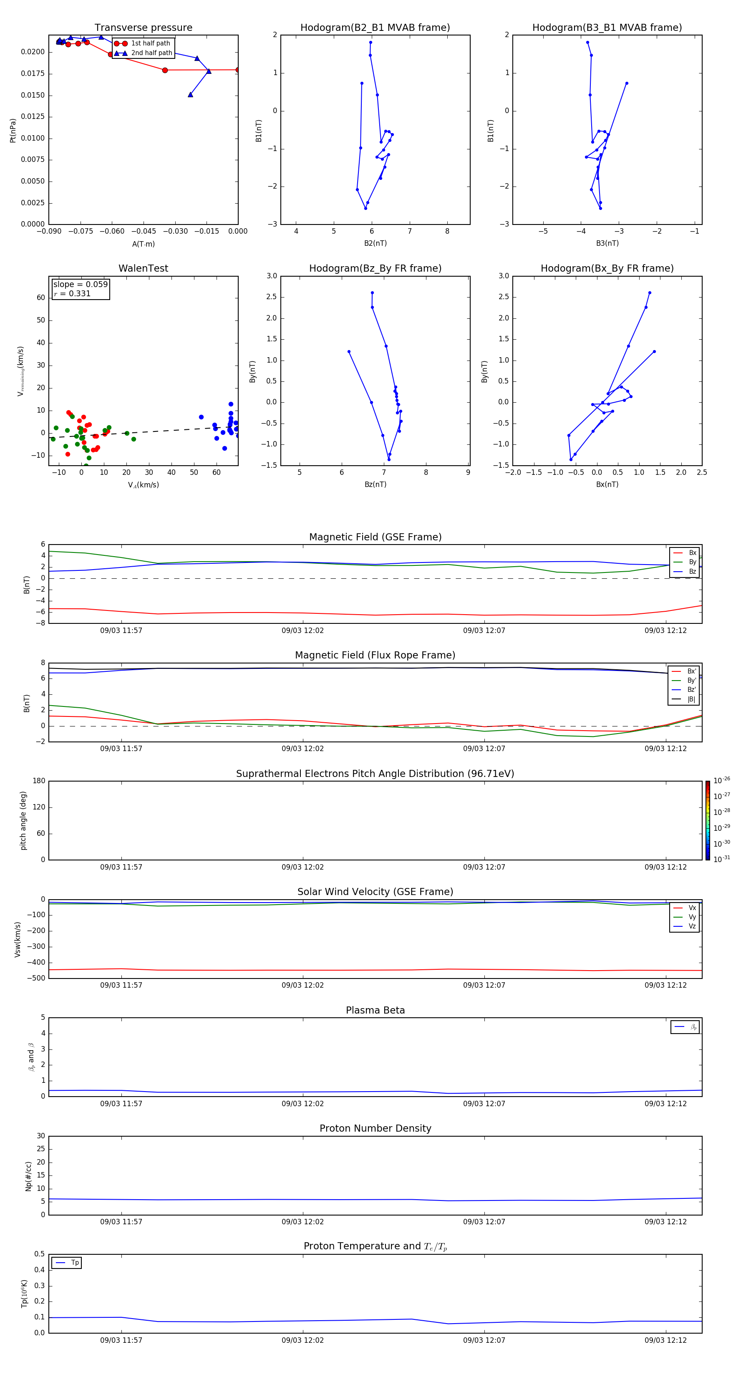Click the 'Transverse pressure' plot title
Viewport: 751px width, 1377px height.
point(143,28)
